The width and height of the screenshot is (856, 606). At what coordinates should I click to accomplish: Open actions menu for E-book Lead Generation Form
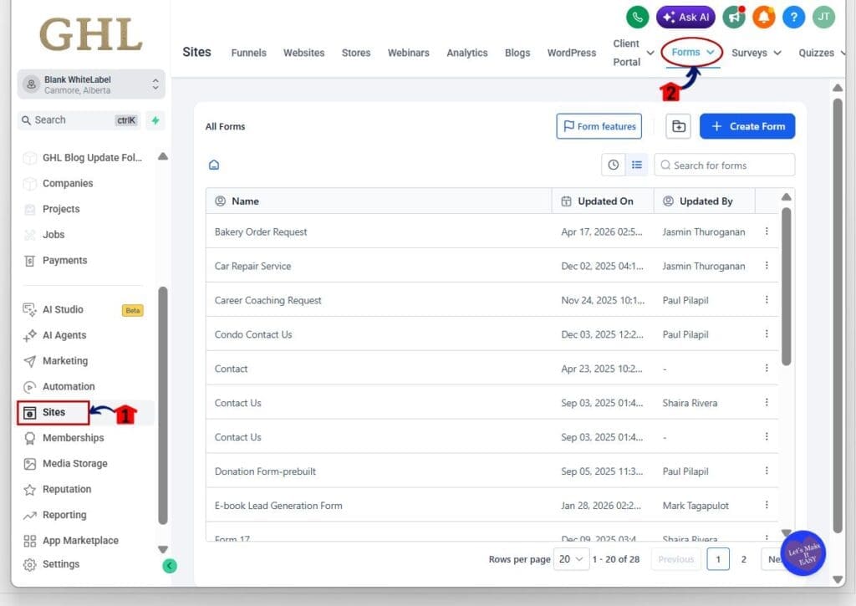(767, 505)
